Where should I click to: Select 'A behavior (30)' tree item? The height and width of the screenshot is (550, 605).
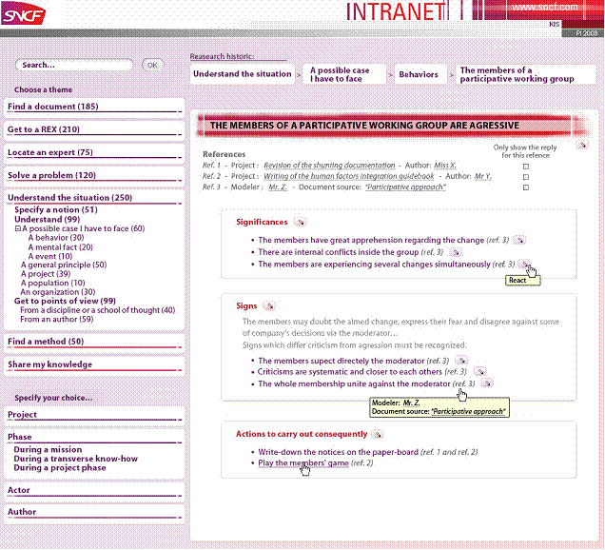[x=56, y=238]
